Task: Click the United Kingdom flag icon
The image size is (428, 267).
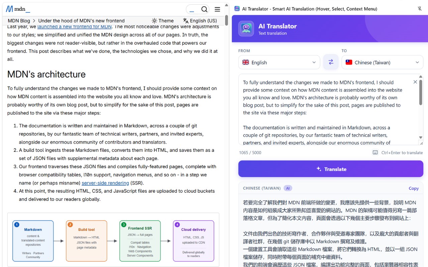Action: pos(246,62)
